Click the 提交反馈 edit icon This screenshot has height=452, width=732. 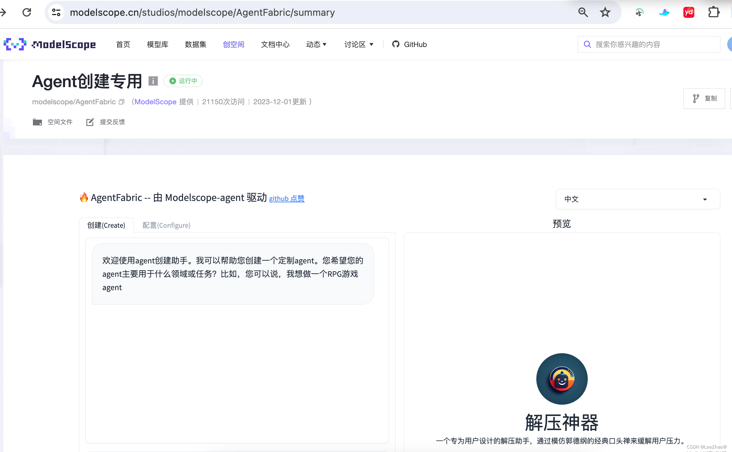pos(90,122)
